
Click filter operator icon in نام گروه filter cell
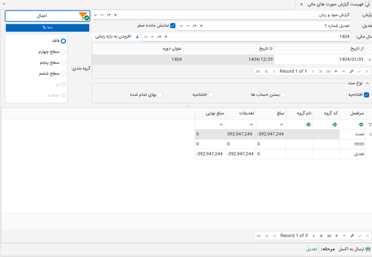pos(308,124)
